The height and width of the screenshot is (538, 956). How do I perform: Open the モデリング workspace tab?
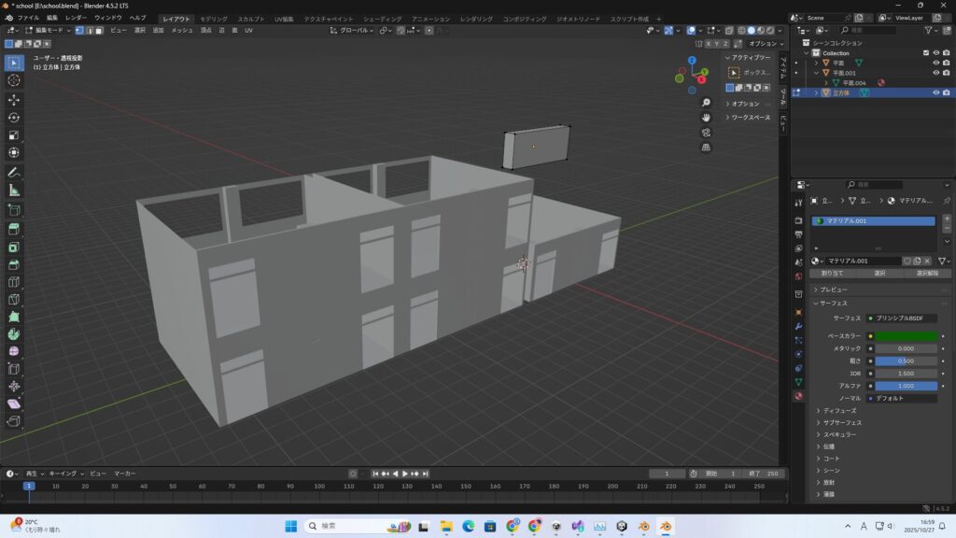pos(214,19)
